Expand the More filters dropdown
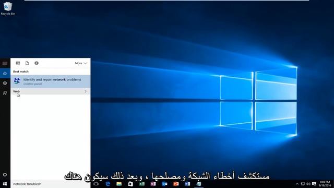Image resolution: width=334 pixels, height=188 pixels. point(81,63)
